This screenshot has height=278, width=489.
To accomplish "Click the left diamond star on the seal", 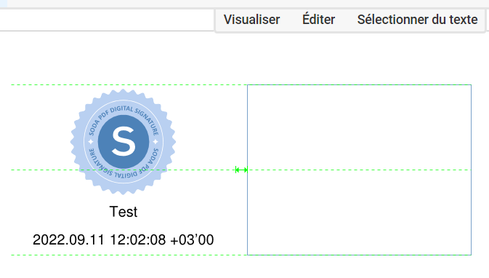I will coord(91,142).
